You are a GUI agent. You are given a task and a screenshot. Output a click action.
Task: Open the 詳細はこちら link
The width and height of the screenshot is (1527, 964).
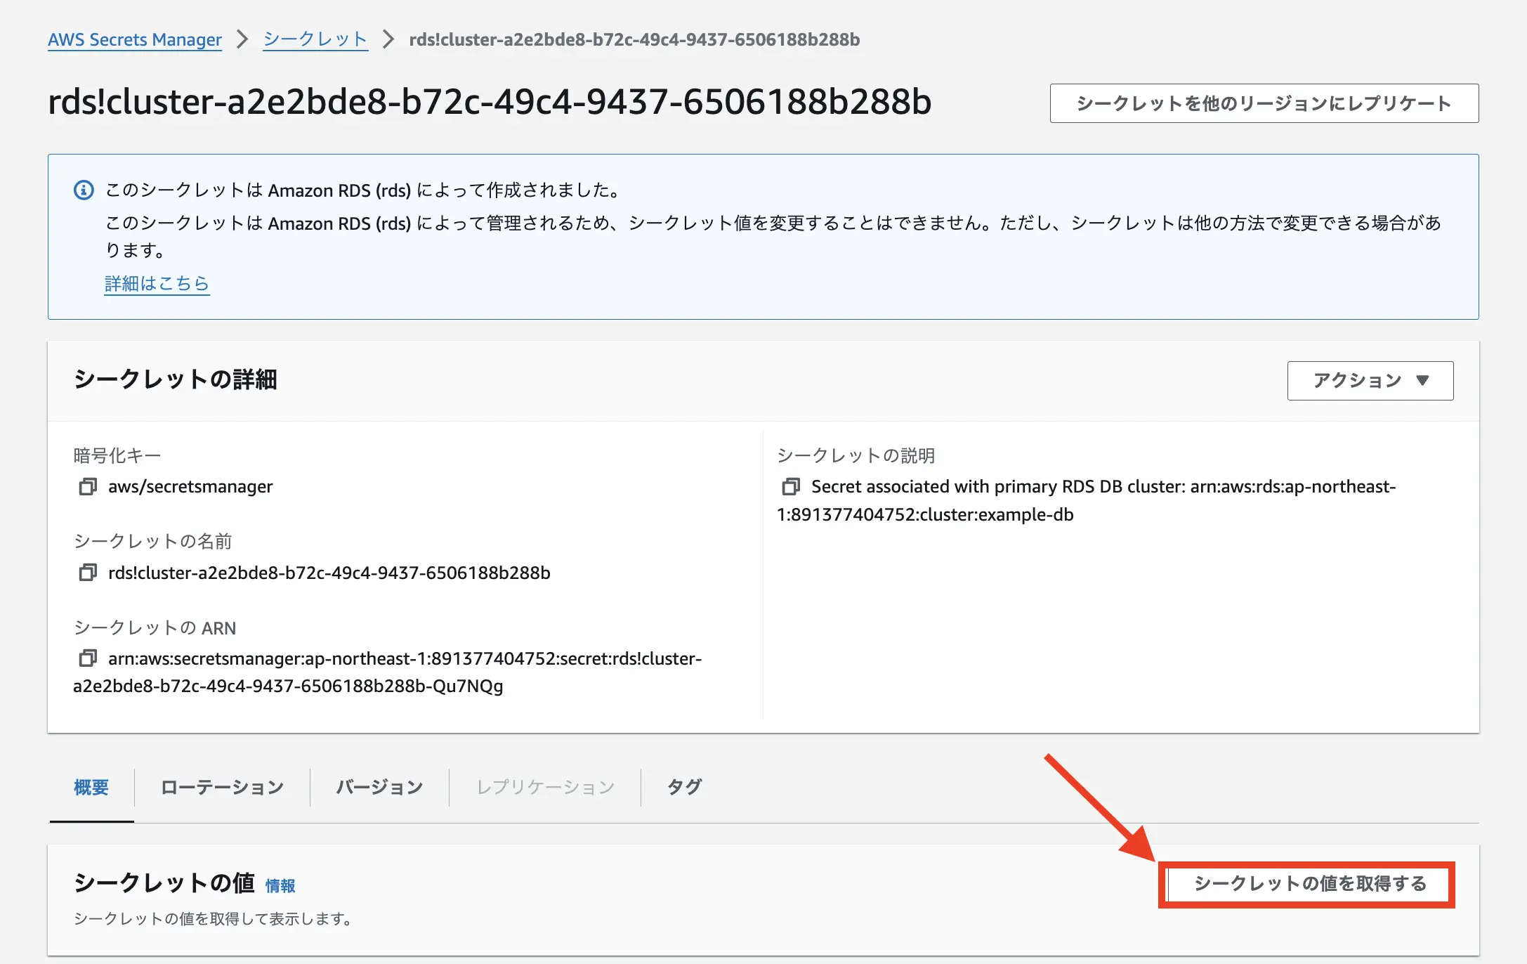tap(156, 282)
